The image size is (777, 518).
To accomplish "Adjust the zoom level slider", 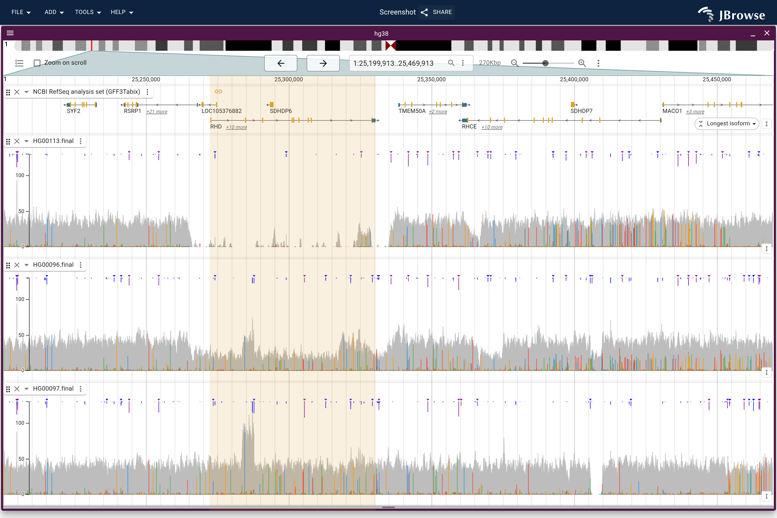I will (548, 63).
